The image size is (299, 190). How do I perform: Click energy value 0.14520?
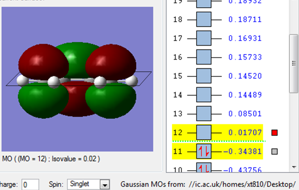245,76
